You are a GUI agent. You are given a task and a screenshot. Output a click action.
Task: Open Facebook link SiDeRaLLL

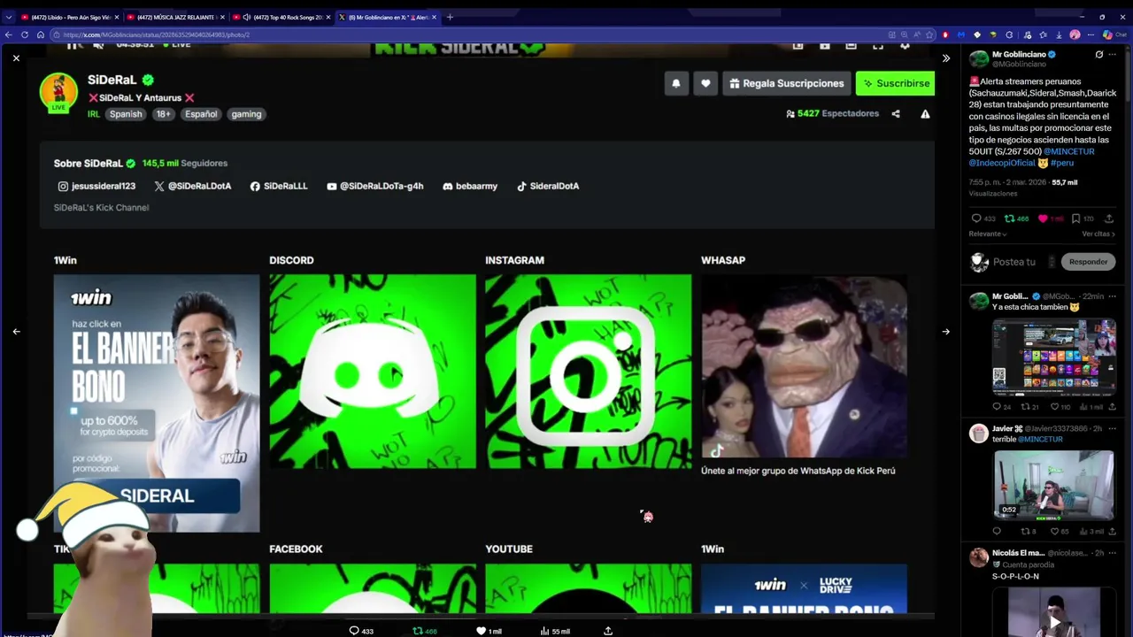click(x=279, y=187)
